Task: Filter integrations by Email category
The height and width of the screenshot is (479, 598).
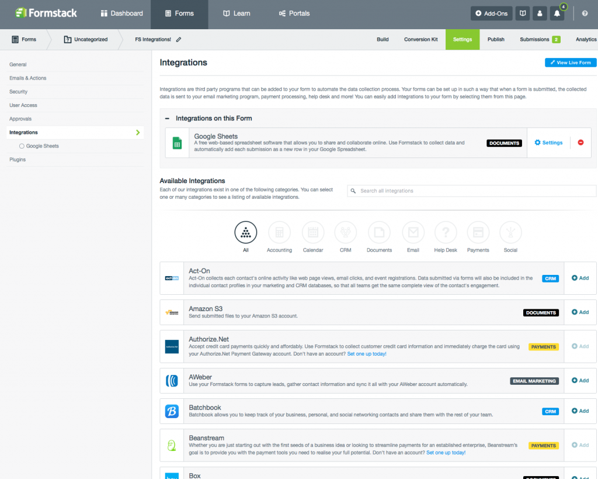Action: tap(413, 232)
